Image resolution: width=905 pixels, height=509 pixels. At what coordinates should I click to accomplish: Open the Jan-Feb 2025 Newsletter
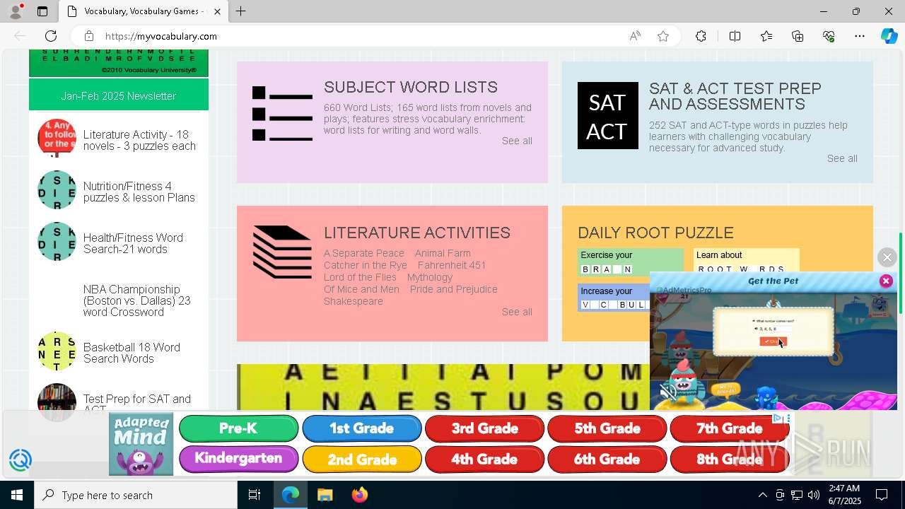point(119,95)
